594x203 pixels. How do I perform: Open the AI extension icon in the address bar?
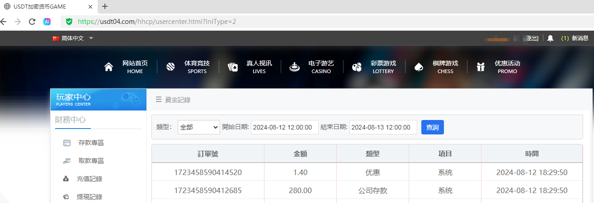[x=47, y=21]
